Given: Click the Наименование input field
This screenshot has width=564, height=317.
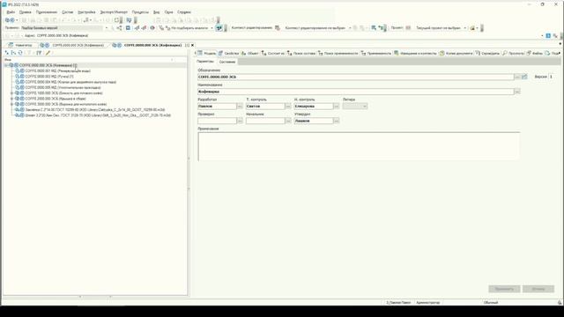Looking at the screenshot, I should pos(356,92).
